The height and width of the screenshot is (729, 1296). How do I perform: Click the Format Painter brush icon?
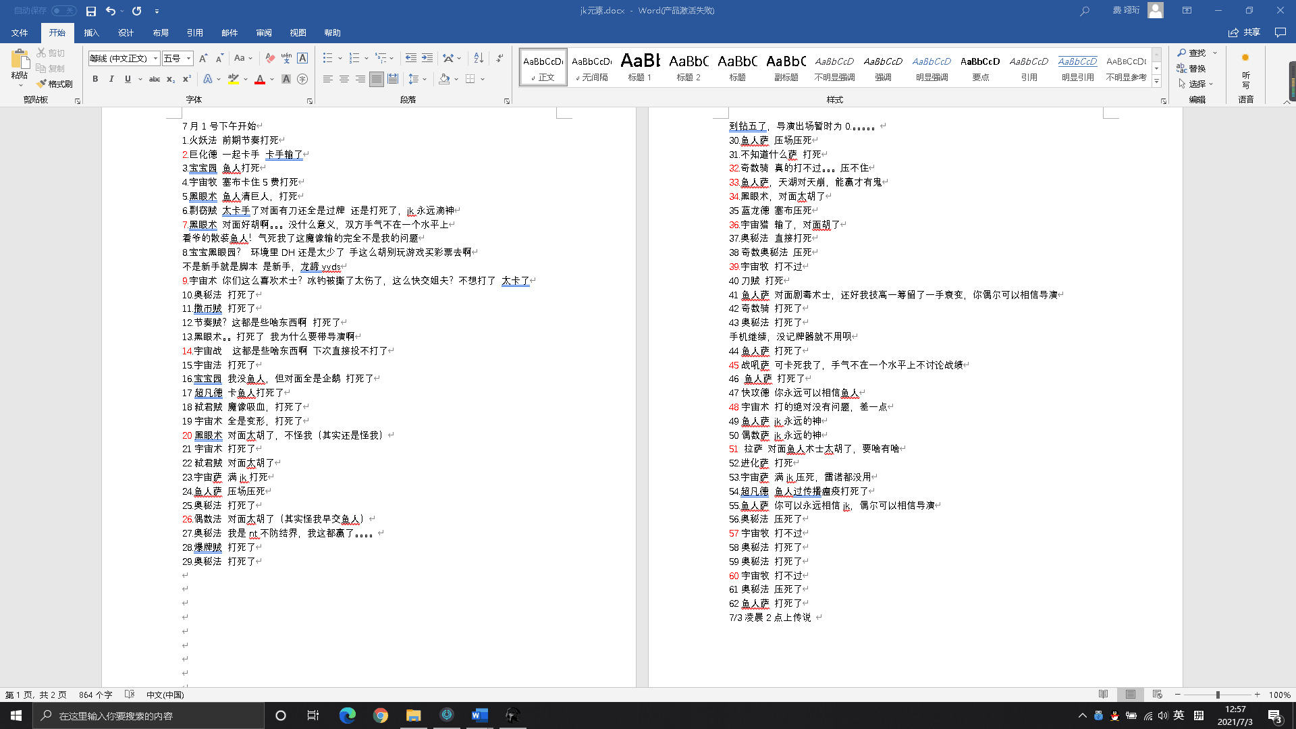(x=42, y=84)
